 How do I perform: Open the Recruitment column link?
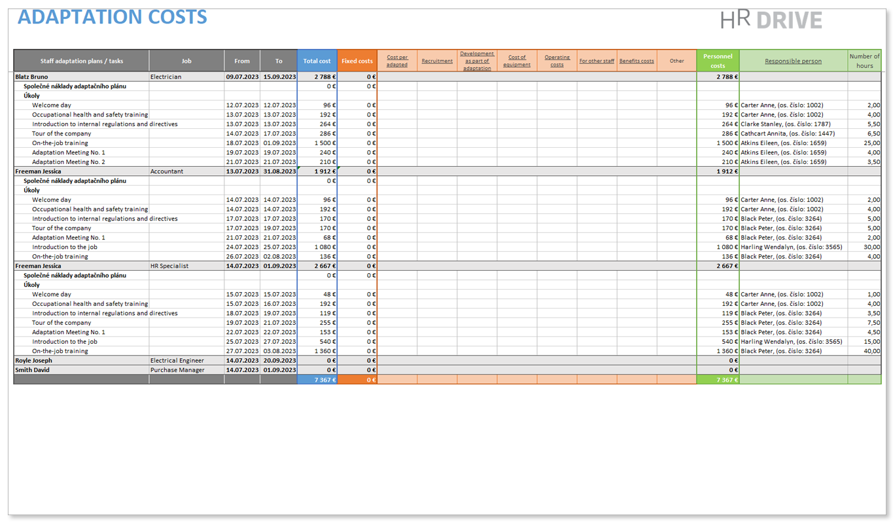click(x=437, y=60)
